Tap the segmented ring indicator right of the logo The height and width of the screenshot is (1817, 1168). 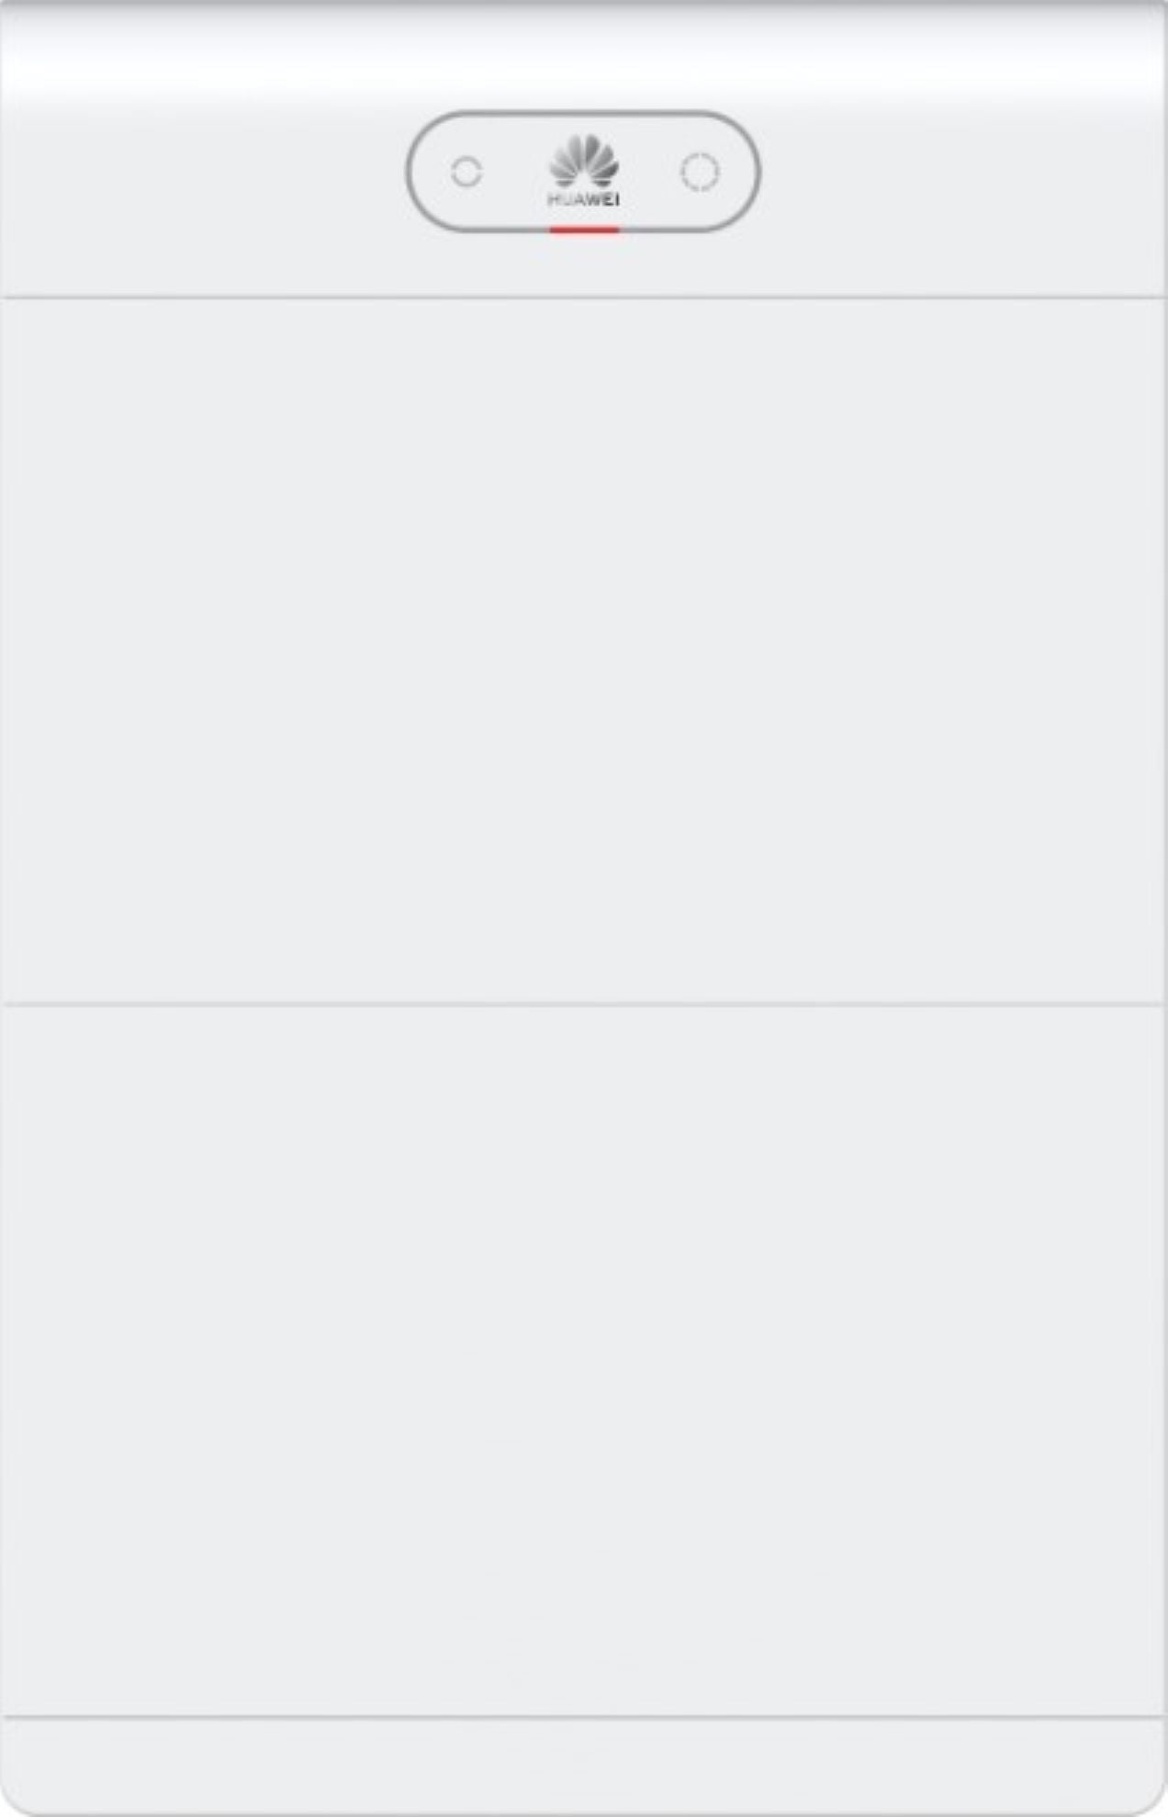click(700, 172)
